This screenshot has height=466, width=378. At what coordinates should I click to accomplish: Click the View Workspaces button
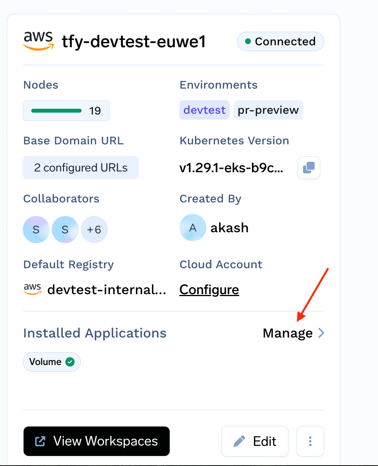tap(97, 441)
